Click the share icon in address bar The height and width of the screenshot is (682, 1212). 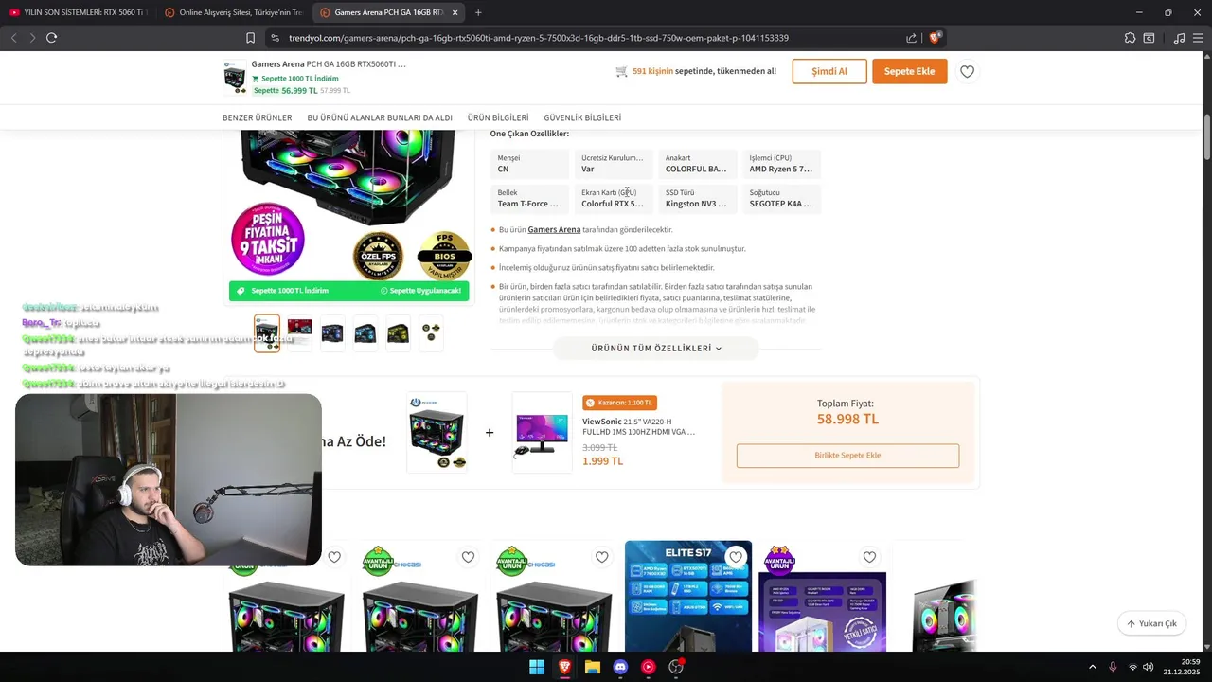911,38
